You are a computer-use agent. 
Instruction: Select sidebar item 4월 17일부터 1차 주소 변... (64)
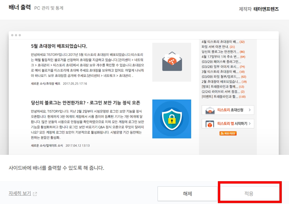(223, 57)
